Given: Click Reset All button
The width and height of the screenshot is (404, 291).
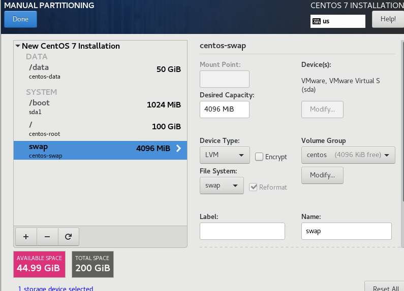Looking at the screenshot, I should click(x=385, y=287).
